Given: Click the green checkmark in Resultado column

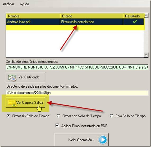Looking at the screenshot, I should (135, 22).
